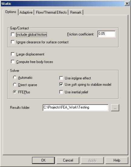The height and width of the screenshot is (167, 131).
Task: Click the Results folder path field
Action: pyautogui.click(x=76, y=108)
